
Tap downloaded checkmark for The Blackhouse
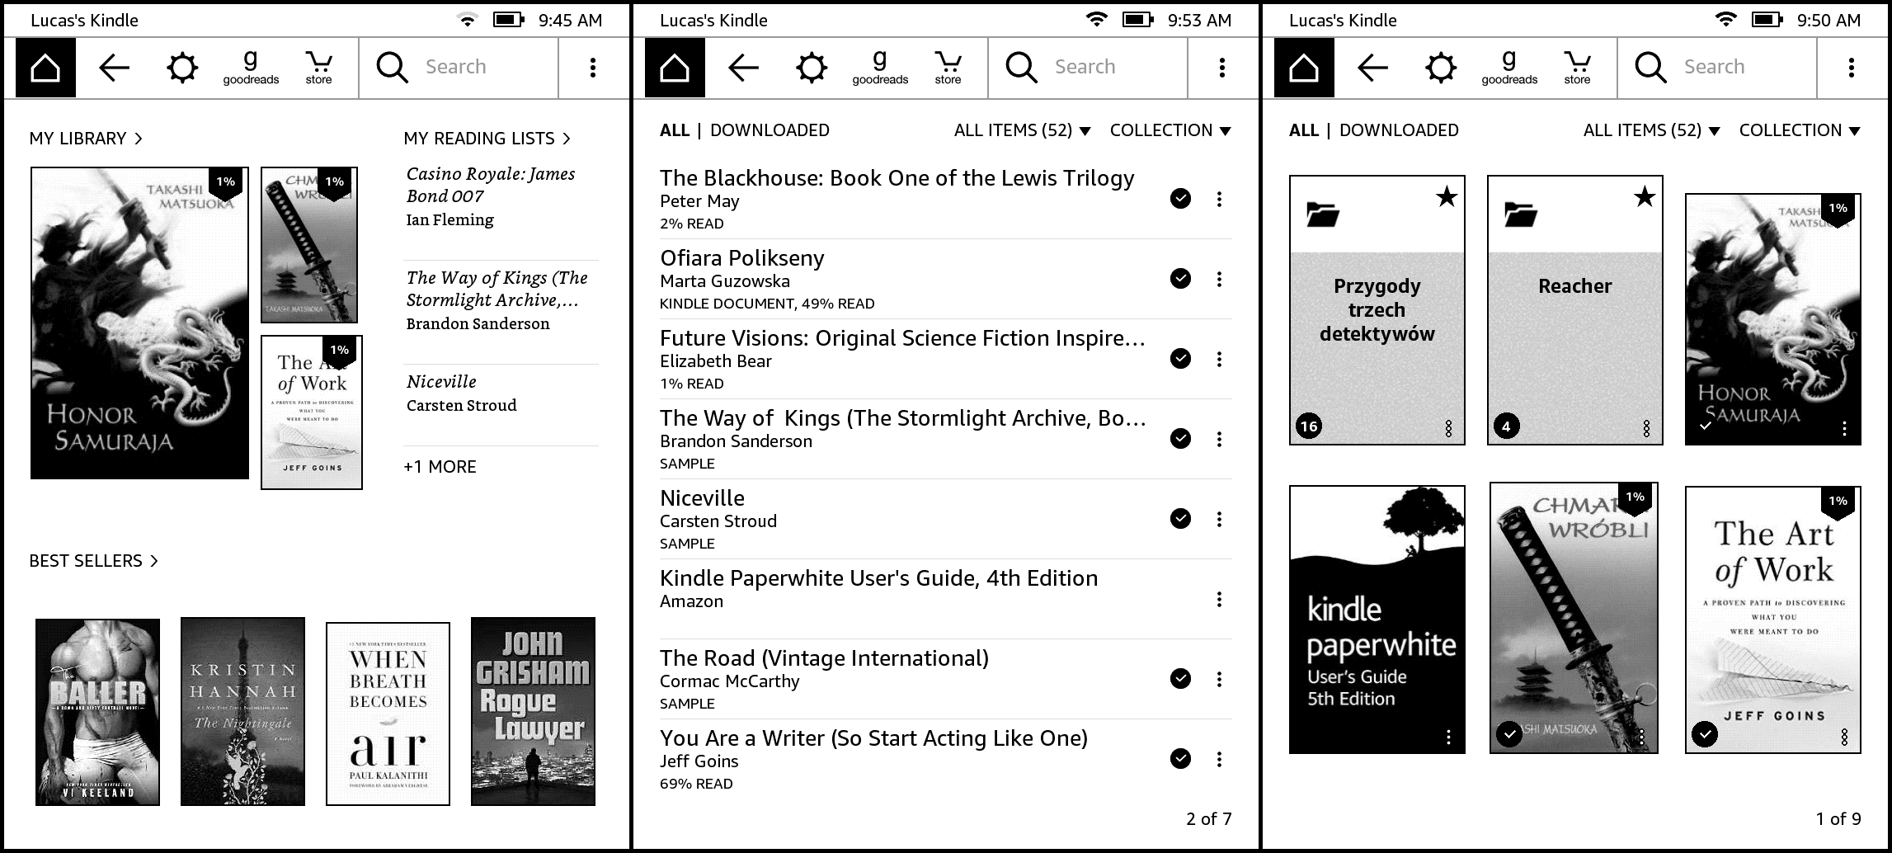(1180, 199)
